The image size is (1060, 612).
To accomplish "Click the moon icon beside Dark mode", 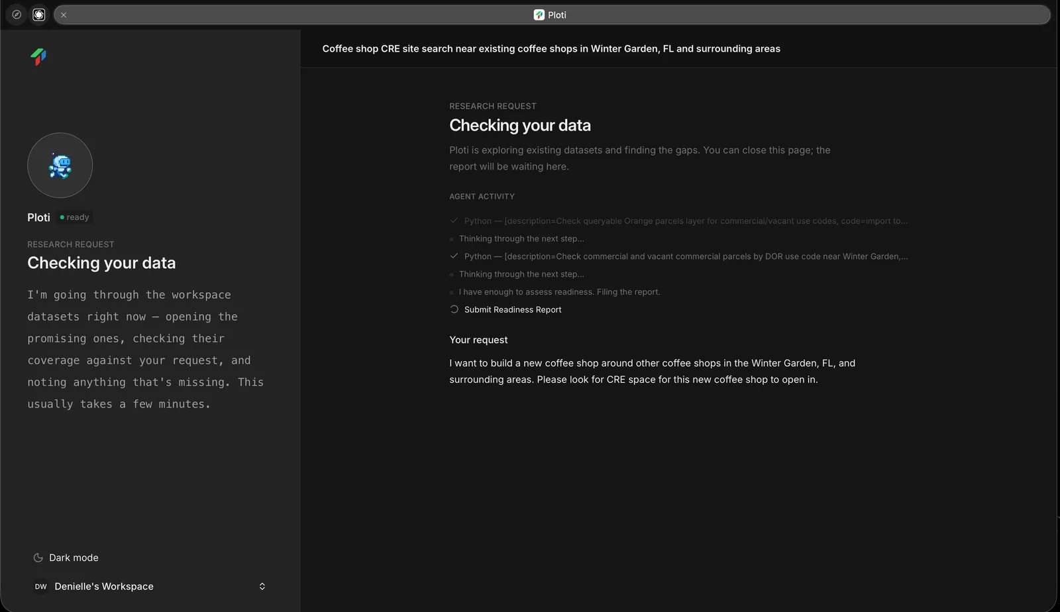I will coord(38,558).
